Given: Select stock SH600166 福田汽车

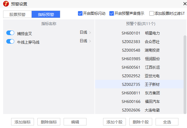Looking at the screenshot, I should pyautogui.click(x=139, y=101).
